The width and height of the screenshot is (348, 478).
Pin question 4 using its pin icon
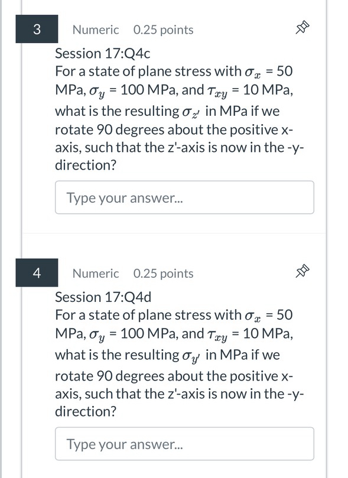(x=303, y=271)
